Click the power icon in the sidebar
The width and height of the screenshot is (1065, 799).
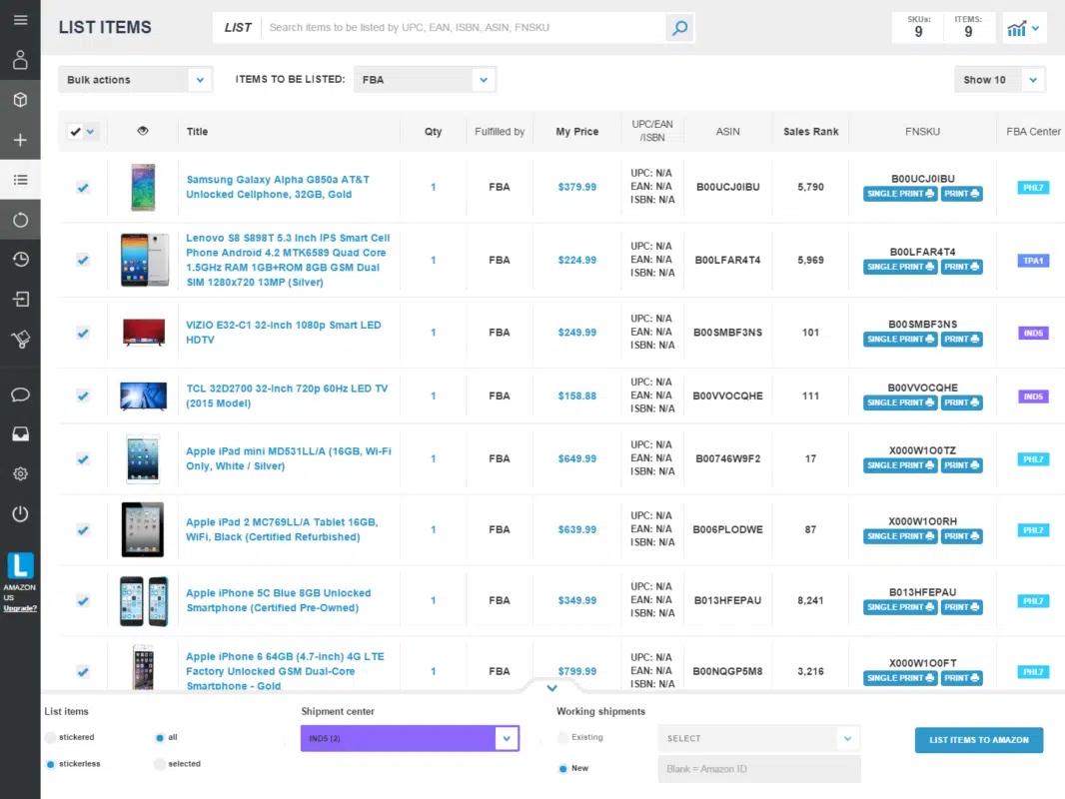point(20,514)
